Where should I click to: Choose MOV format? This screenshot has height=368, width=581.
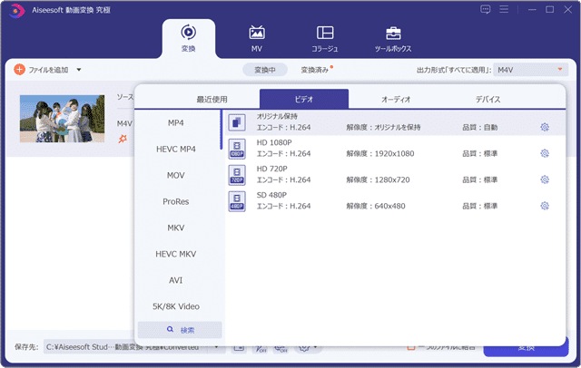click(x=175, y=175)
